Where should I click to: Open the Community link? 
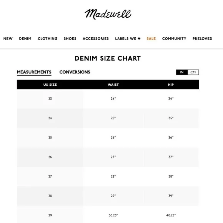click(x=174, y=38)
